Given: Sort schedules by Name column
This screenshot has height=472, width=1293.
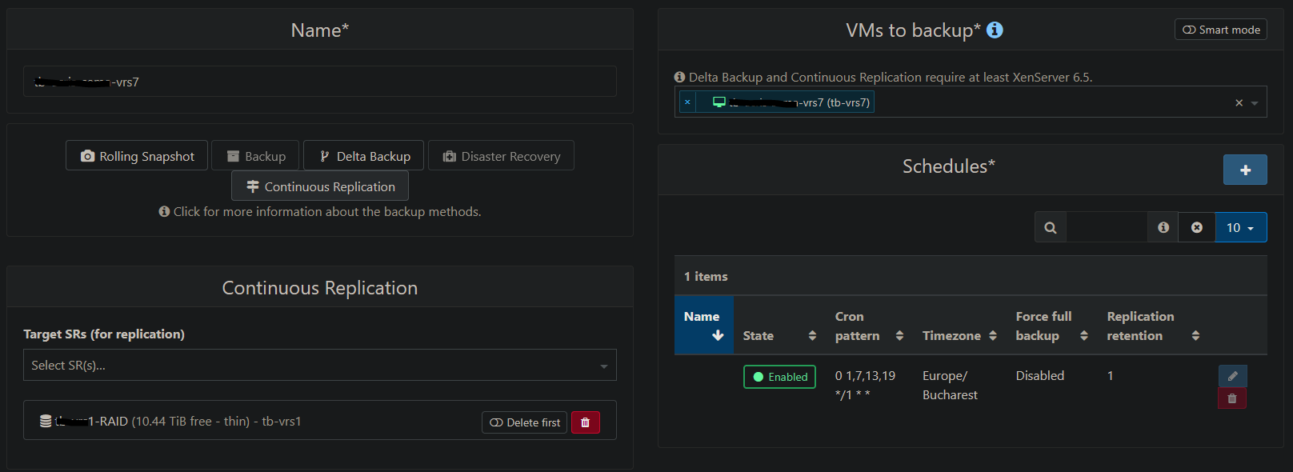Looking at the screenshot, I should click(704, 326).
